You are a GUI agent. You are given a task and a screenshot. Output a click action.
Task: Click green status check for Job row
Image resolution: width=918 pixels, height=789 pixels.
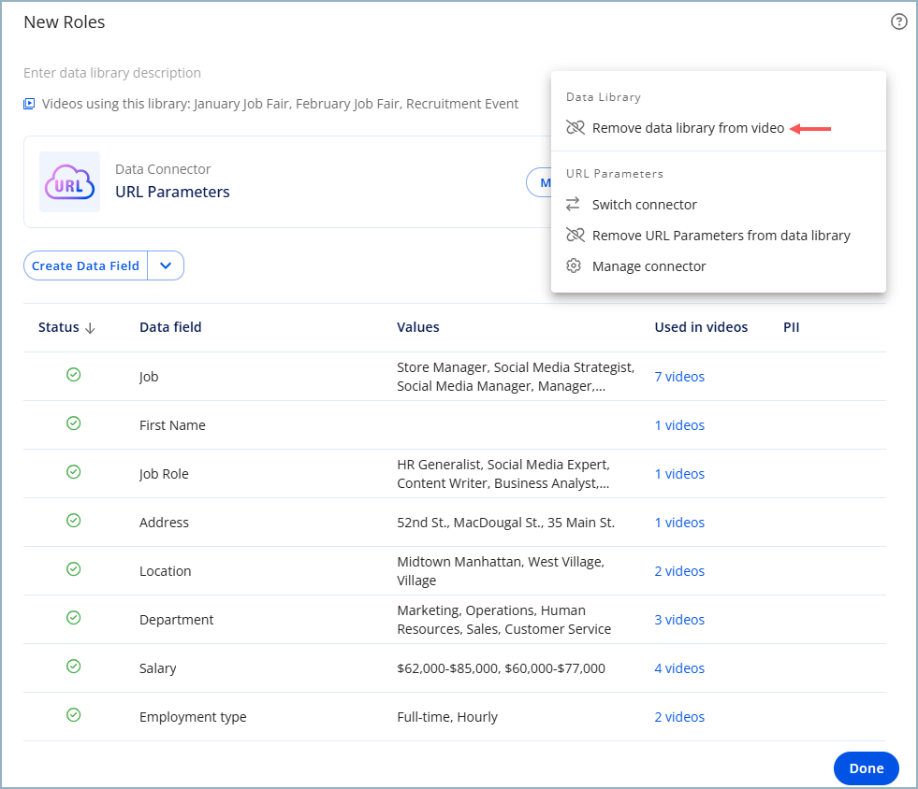[x=73, y=374]
